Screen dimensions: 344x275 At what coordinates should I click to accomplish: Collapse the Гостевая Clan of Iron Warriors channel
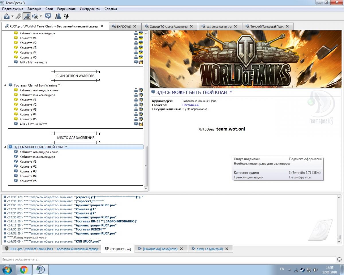coord(5,85)
